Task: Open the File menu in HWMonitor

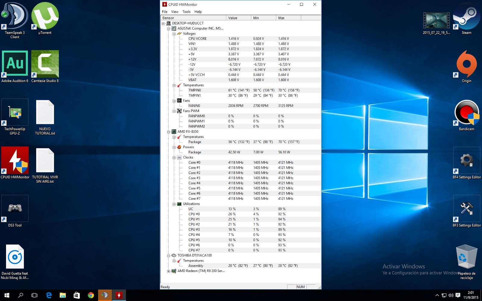Action: pos(164,12)
